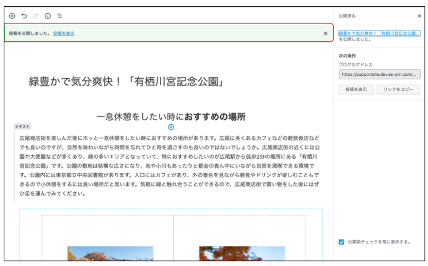The height and width of the screenshot is (266, 428).
Task: Open the published post title link in sidebar
Action: pyautogui.click(x=379, y=33)
